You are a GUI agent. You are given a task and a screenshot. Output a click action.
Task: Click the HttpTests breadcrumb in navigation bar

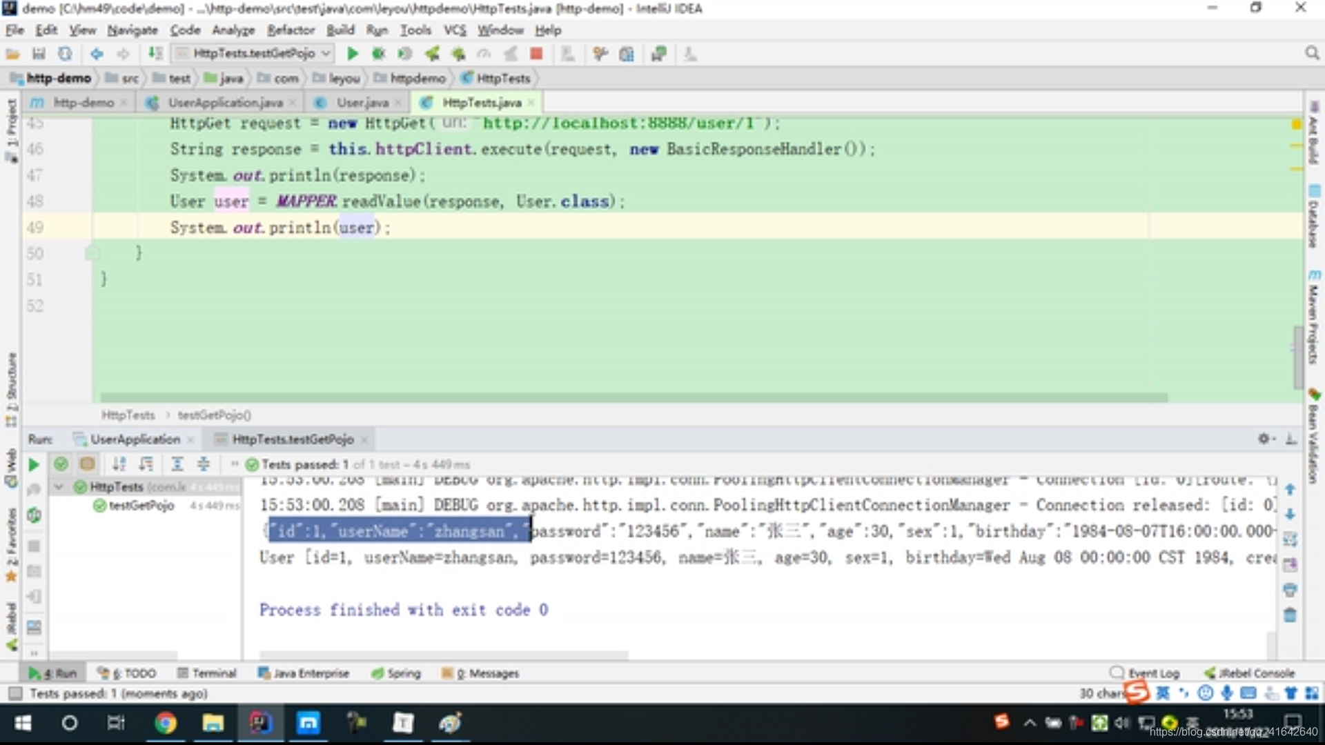click(496, 79)
